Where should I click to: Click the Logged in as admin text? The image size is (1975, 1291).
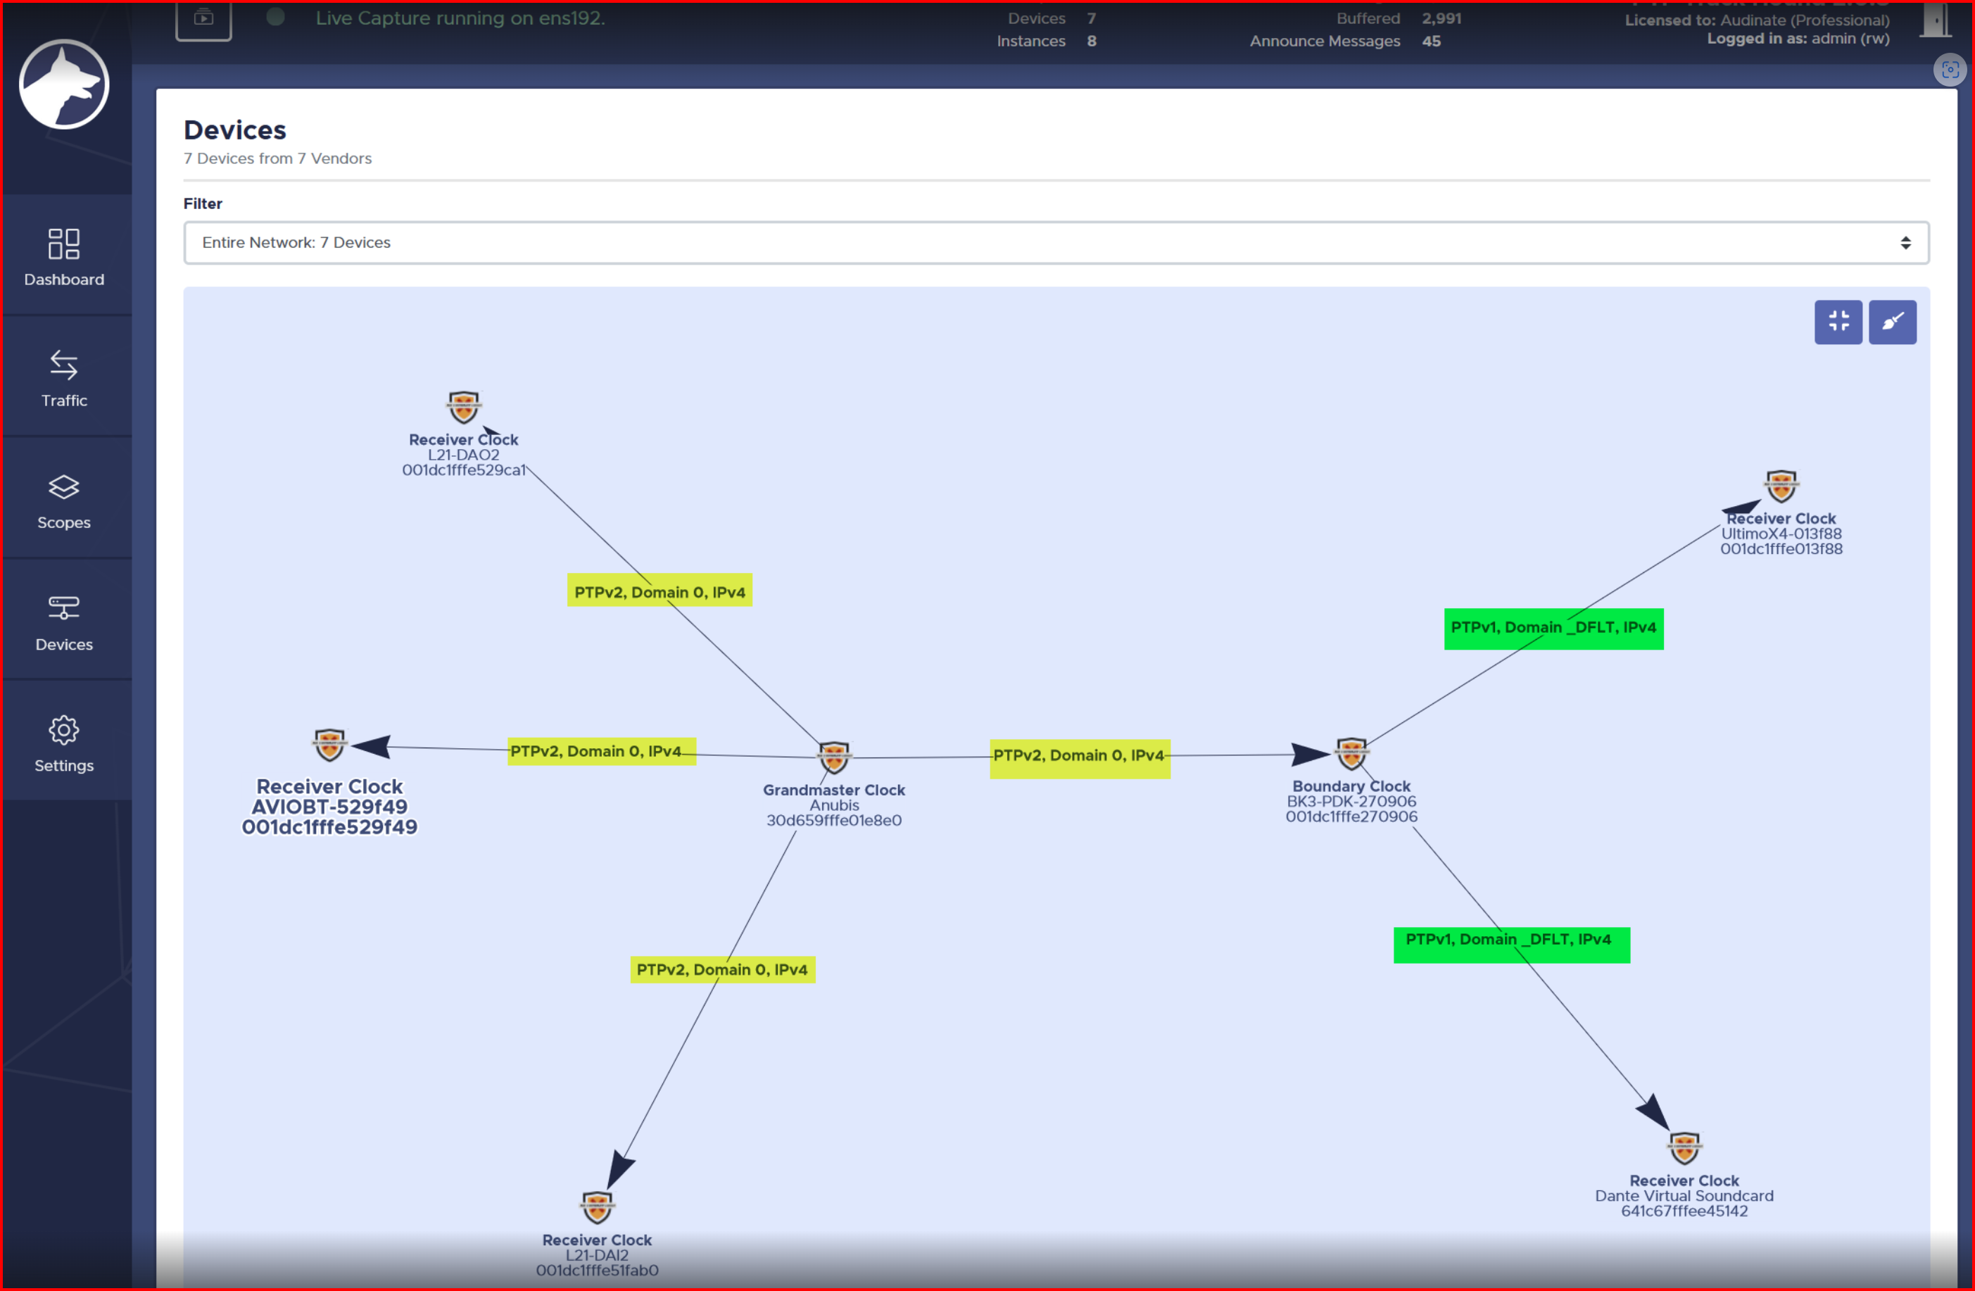1798,38
